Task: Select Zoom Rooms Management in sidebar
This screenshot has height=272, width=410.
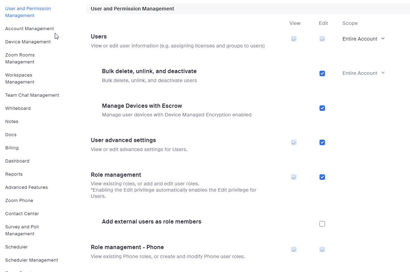Action: [x=20, y=58]
